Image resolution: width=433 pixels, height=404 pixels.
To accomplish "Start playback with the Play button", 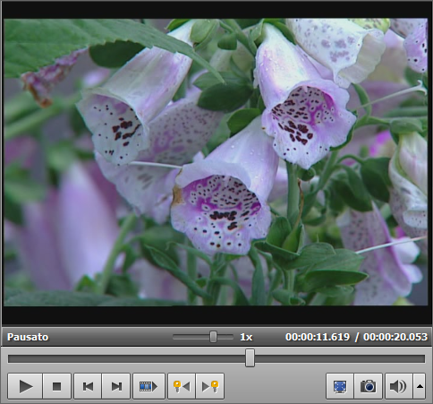I will click(x=25, y=386).
